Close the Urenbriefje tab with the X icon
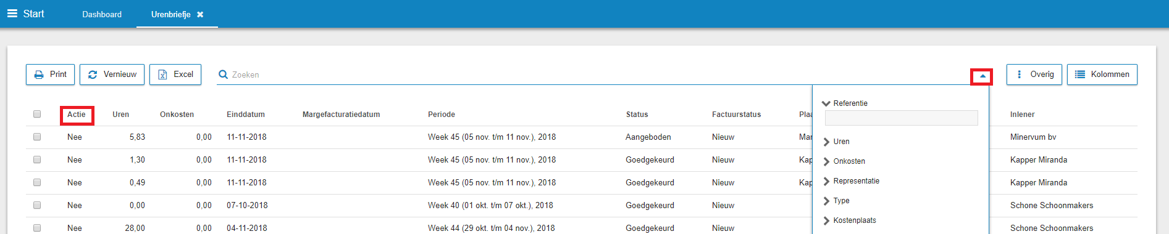 (x=200, y=14)
